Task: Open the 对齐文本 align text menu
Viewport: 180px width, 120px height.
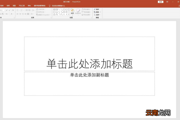Action: 41,12
